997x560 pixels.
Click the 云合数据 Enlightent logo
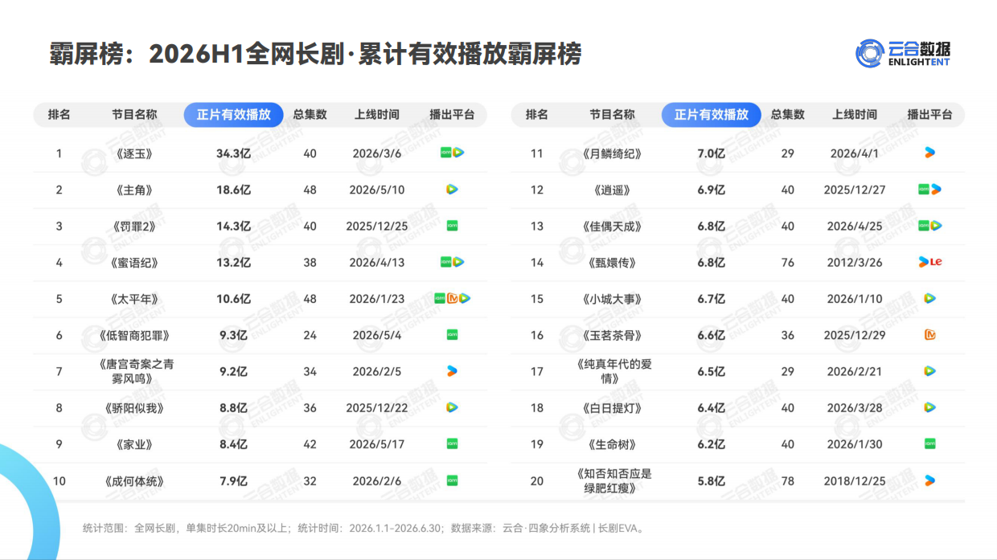click(x=903, y=54)
